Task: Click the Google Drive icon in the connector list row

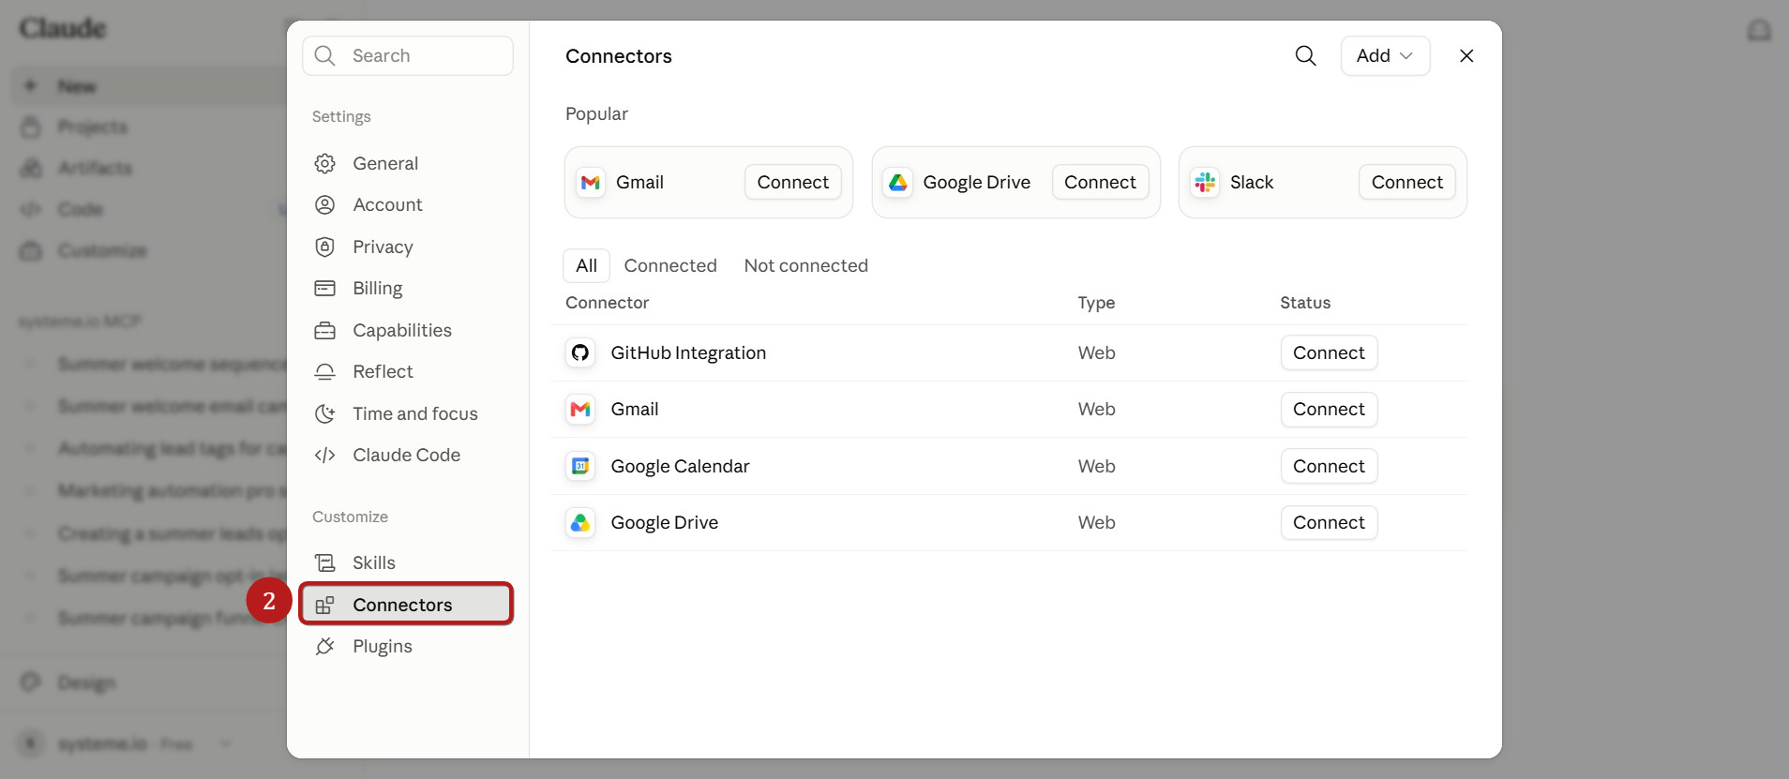Action: click(580, 522)
